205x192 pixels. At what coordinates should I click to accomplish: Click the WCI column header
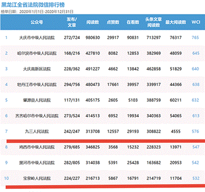coord(196,22)
